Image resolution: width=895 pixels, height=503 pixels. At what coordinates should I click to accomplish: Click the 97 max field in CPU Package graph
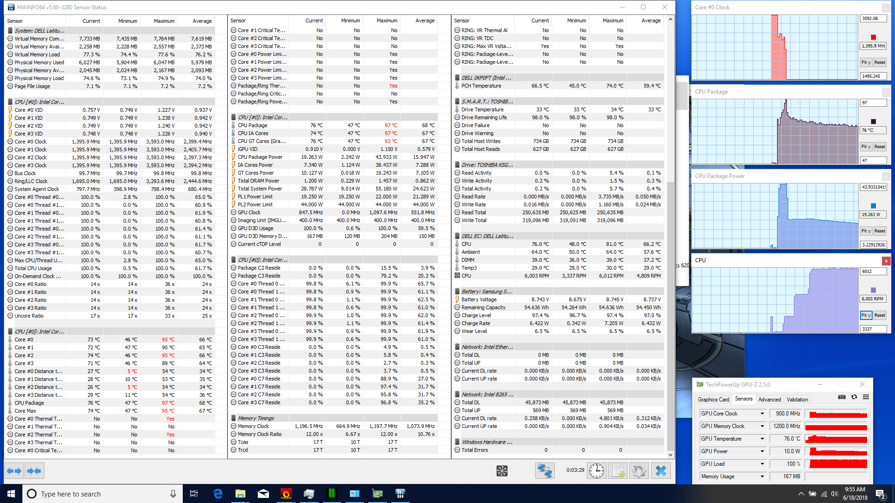click(x=873, y=103)
